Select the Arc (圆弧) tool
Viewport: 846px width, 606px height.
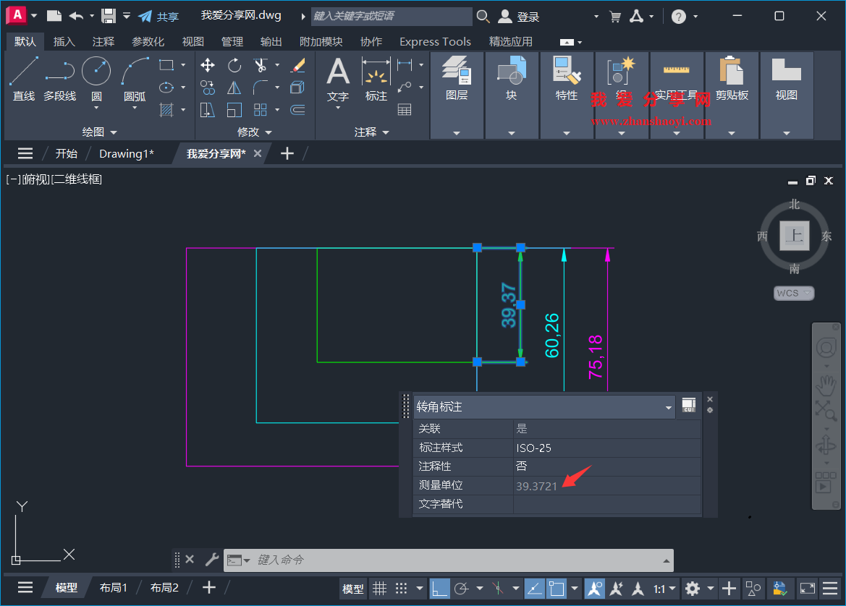pyautogui.click(x=135, y=79)
